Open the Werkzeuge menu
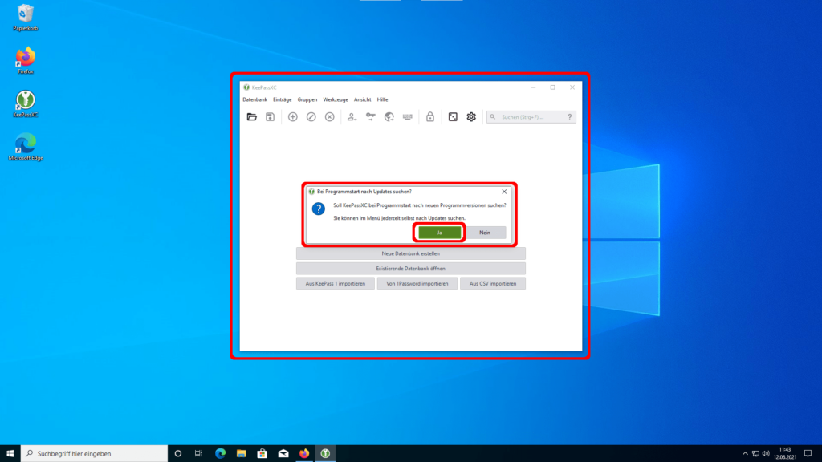Viewport: 822px width, 462px height. coord(336,99)
